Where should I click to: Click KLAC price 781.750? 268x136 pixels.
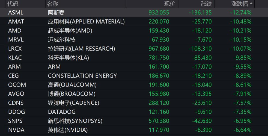coord(159,58)
